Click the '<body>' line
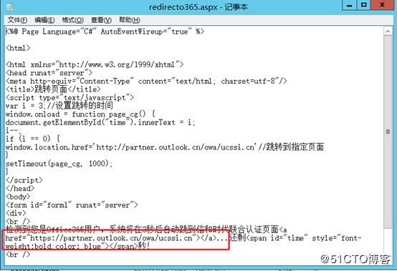The image size is (397, 271). click(x=18, y=197)
